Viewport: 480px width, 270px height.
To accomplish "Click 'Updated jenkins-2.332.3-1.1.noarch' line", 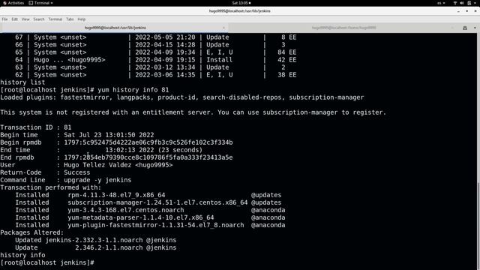I will (x=95, y=240).
